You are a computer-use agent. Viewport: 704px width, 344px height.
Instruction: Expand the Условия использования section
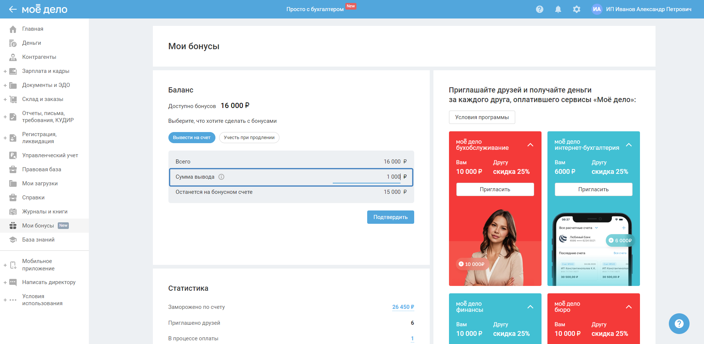(x=5, y=300)
